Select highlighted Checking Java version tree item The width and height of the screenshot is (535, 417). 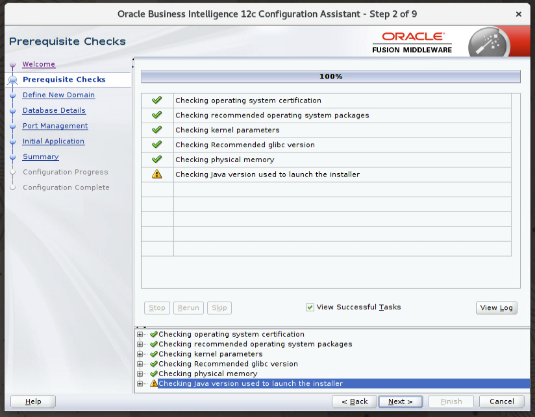click(x=343, y=384)
